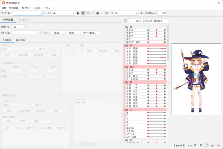Collapse the 顔 parameter folder
Image resolution: width=223 pixels, height=149 pixels.
(127, 27)
